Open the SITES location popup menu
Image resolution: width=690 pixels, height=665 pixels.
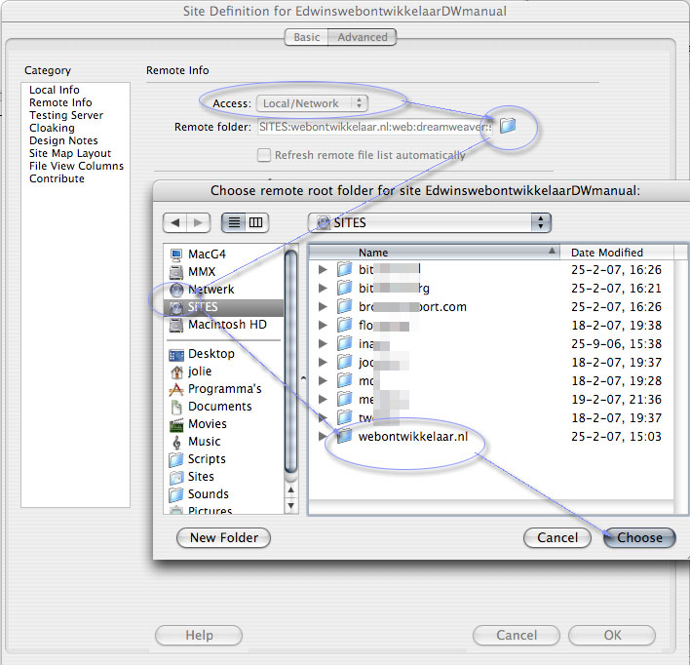coord(430,222)
